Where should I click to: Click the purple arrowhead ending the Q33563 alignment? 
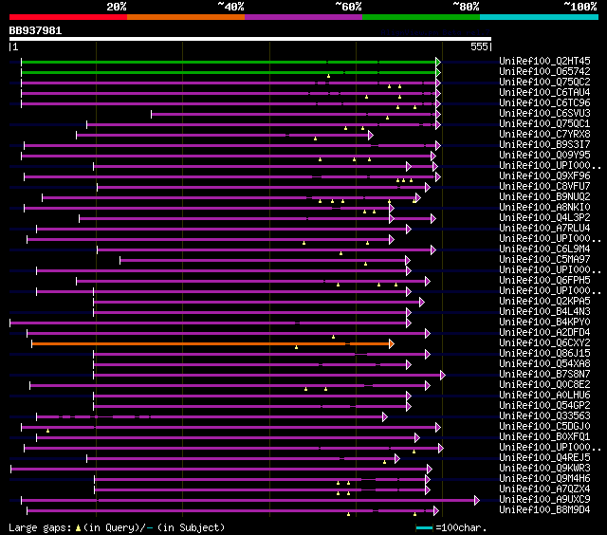pos(385,417)
